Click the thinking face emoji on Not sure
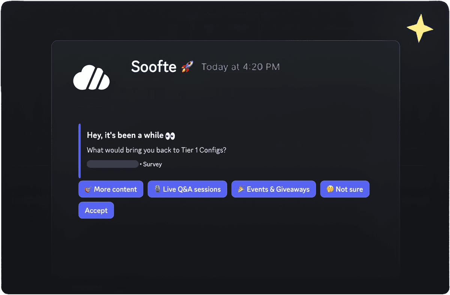Screen dimensions: 450x295 (330, 189)
